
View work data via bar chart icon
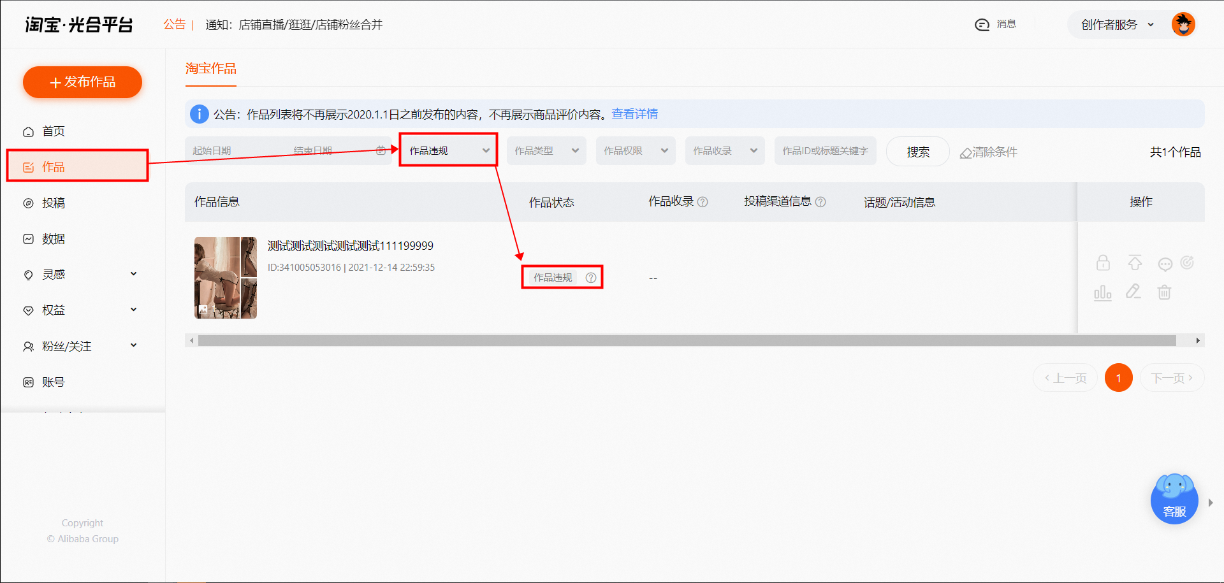[x=1103, y=292]
